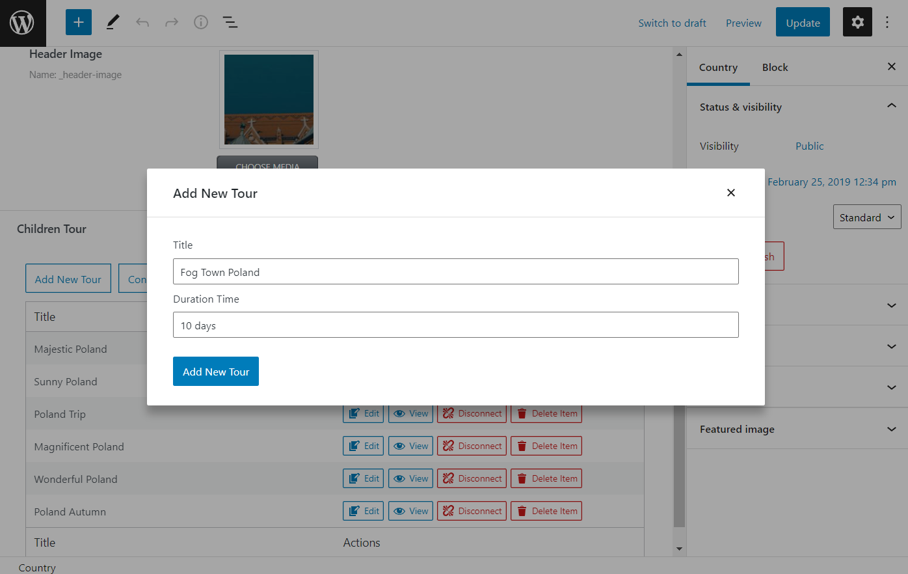Click Disconnect for Magnificent Poland
The width and height of the screenshot is (908, 574).
coord(472,446)
